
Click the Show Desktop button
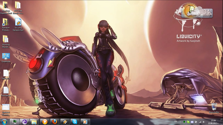pos(222,122)
